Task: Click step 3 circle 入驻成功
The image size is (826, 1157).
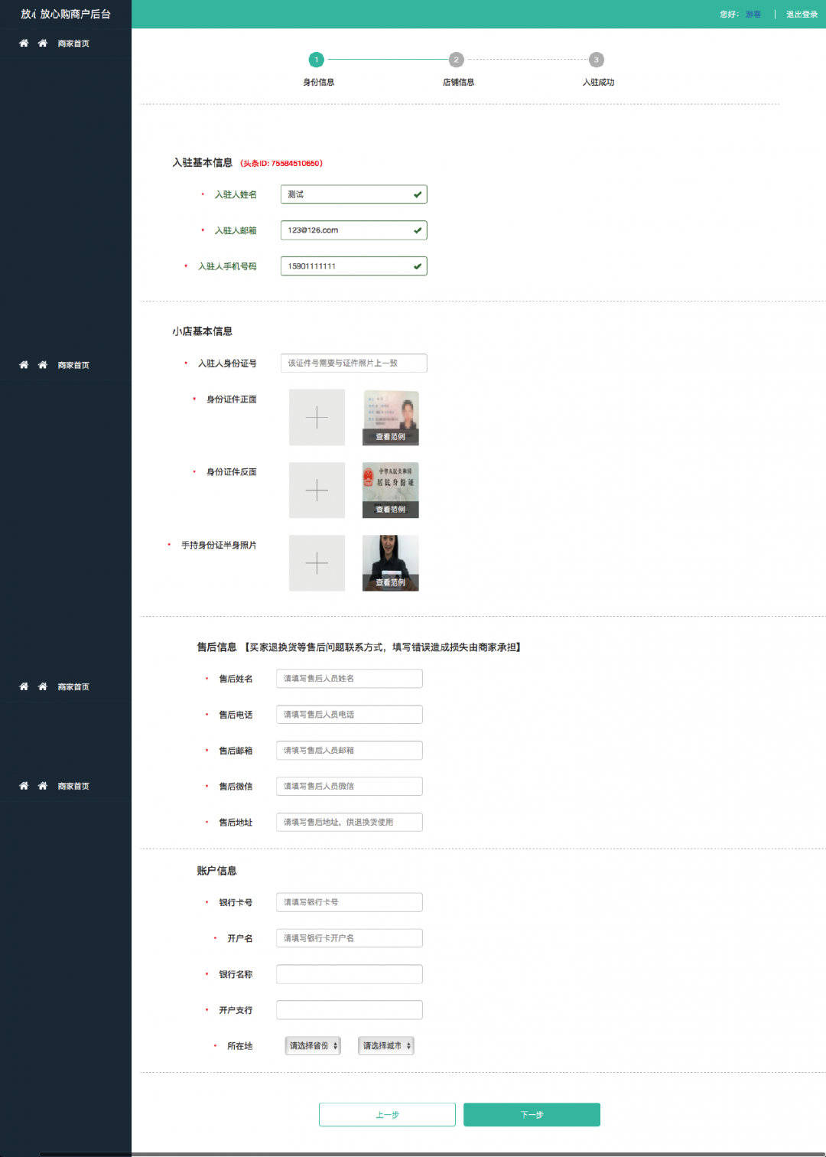Action: 597,60
